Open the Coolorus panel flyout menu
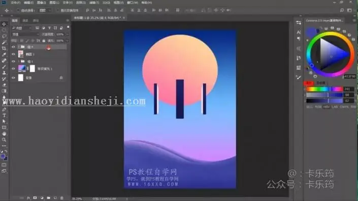 [x=354, y=20]
